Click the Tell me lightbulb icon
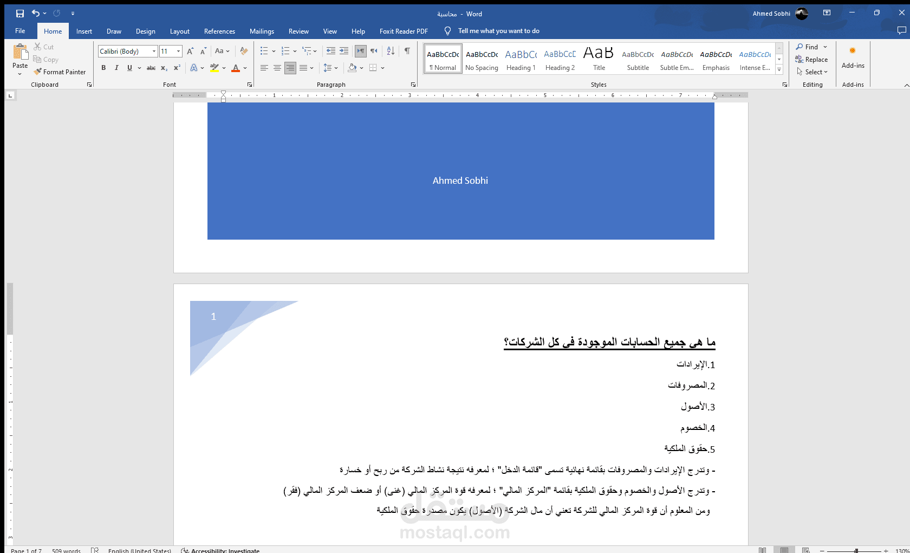The width and height of the screenshot is (910, 553). click(x=447, y=31)
